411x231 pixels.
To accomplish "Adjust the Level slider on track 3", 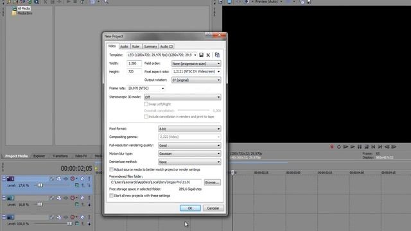I will coord(69,224).
